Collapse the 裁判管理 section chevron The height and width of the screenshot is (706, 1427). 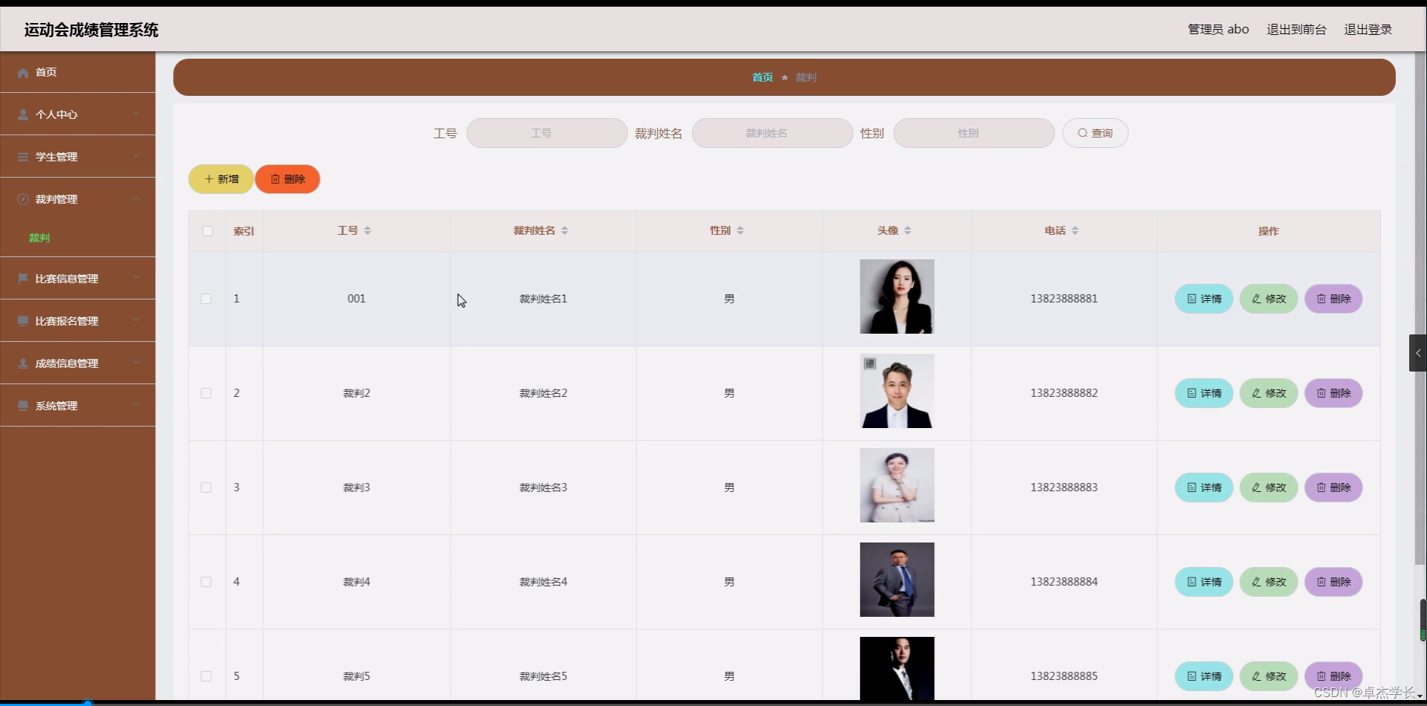(136, 198)
